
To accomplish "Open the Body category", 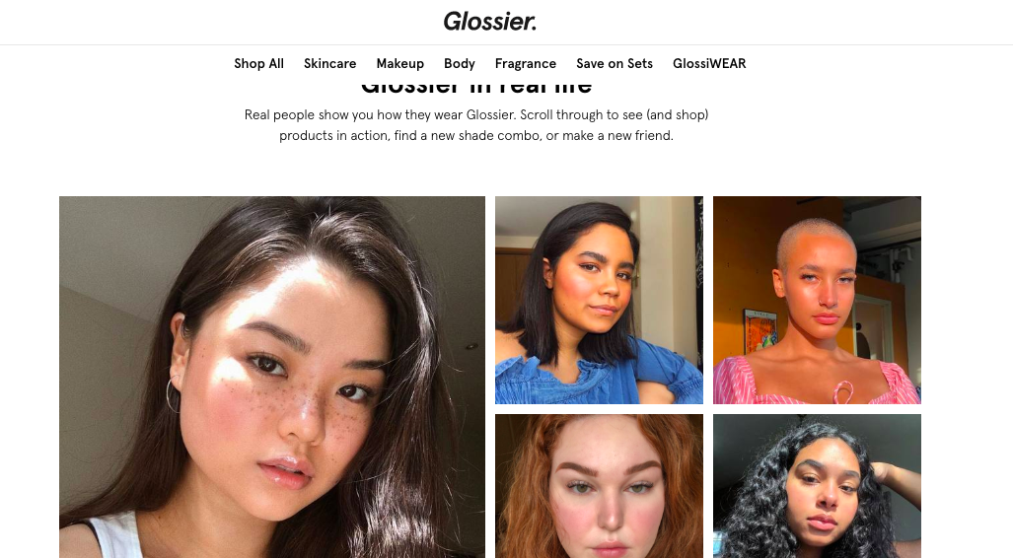I will pyautogui.click(x=460, y=63).
